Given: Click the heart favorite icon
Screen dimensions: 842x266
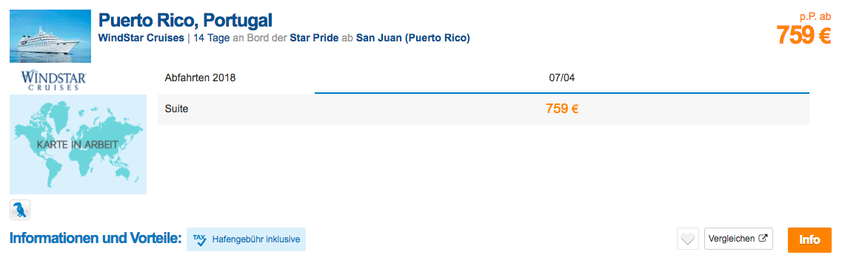Looking at the screenshot, I should pyautogui.click(x=688, y=239).
